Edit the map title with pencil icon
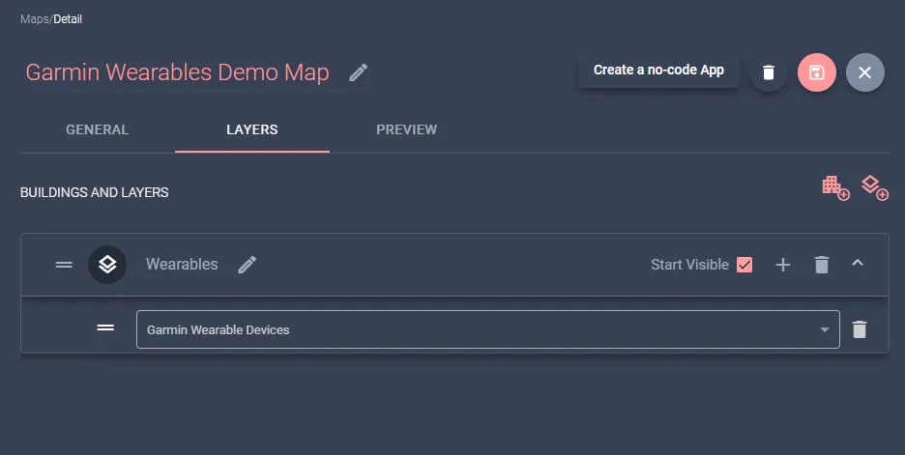This screenshot has height=455, width=905. click(358, 72)
